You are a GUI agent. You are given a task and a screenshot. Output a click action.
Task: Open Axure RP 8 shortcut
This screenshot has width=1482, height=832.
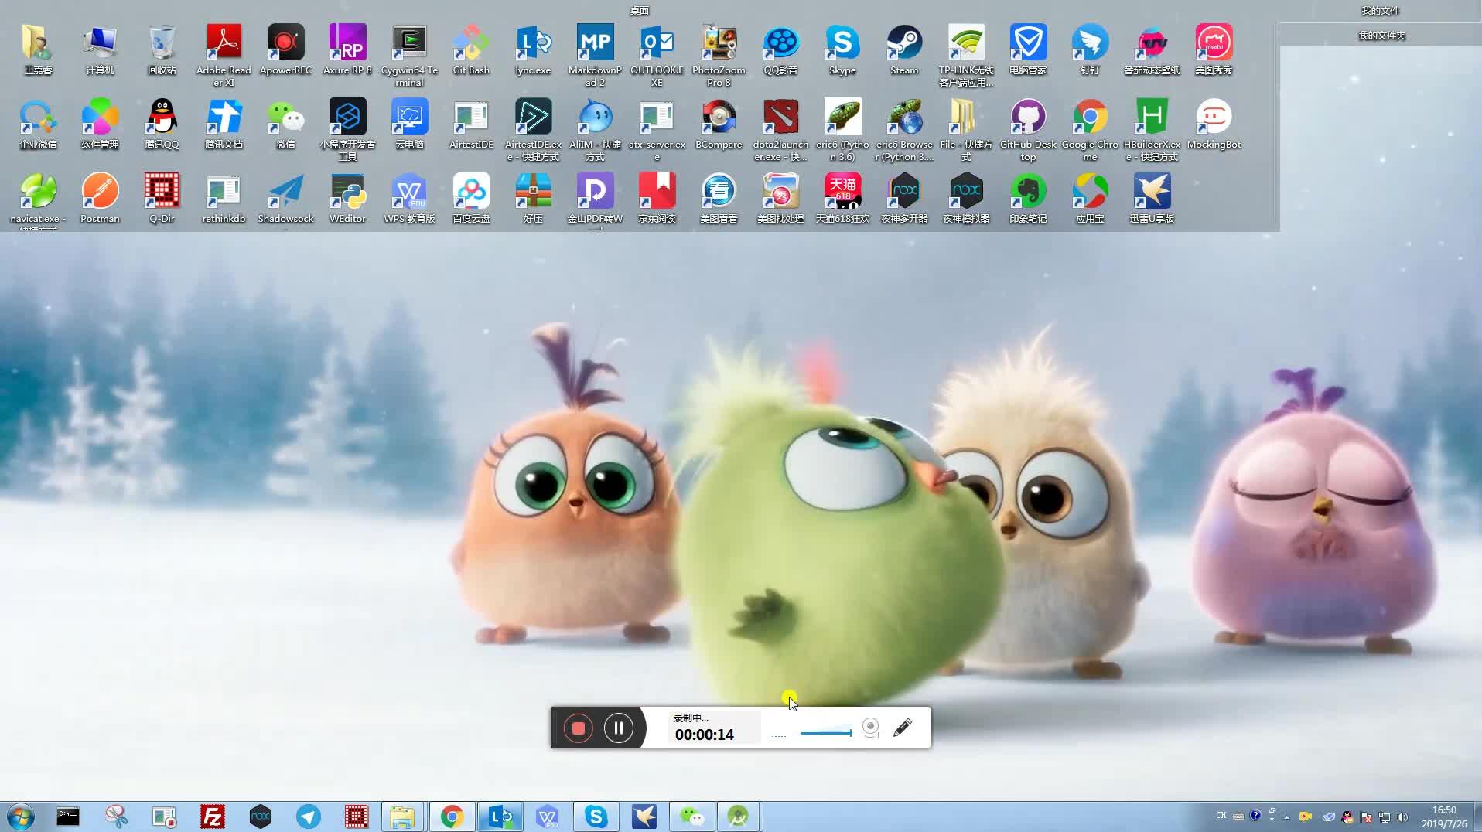click(x=347, y=49)
